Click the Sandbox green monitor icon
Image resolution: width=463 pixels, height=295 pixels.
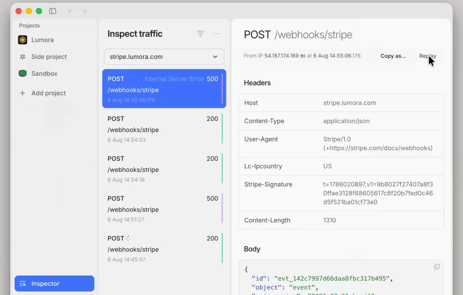coord(23,73)
